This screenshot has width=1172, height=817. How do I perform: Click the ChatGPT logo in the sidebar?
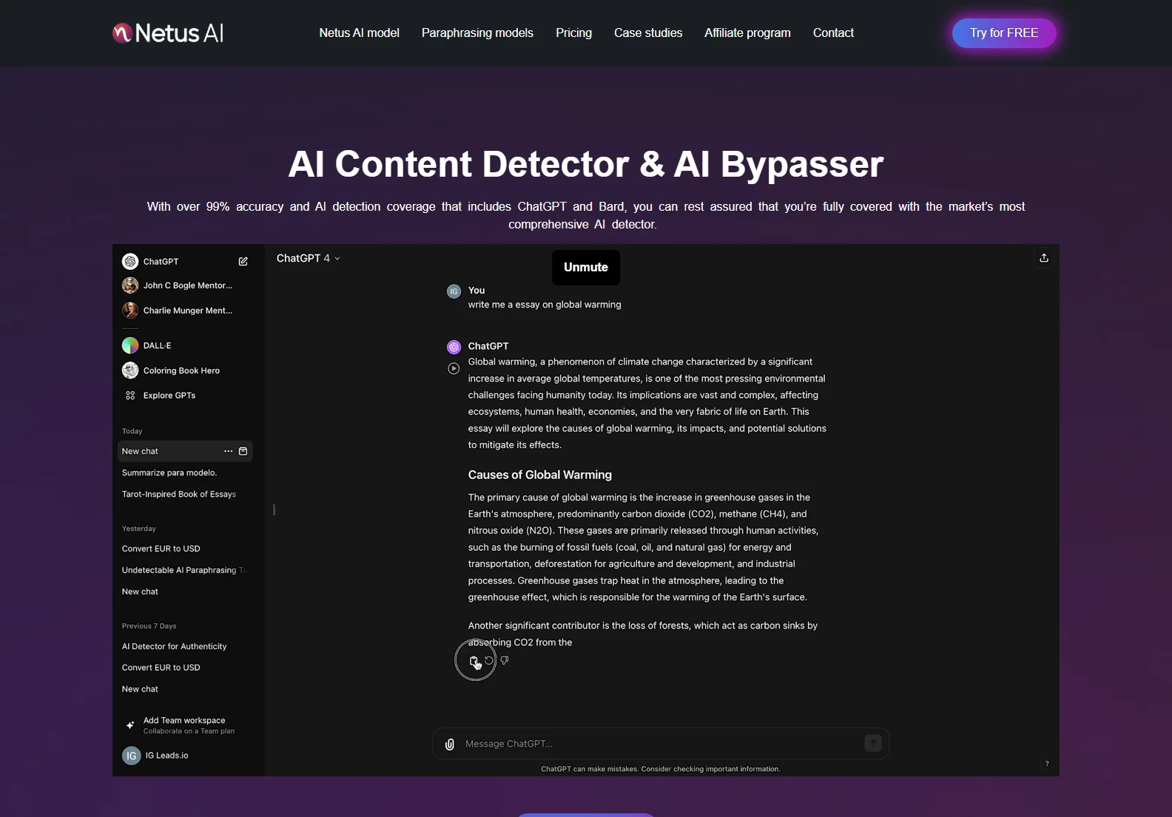[x=130, y=261]
